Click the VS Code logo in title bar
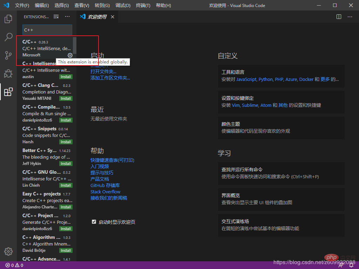Image resolution: width=359 pixels, height=269 pixels. [x=6, y=5]
